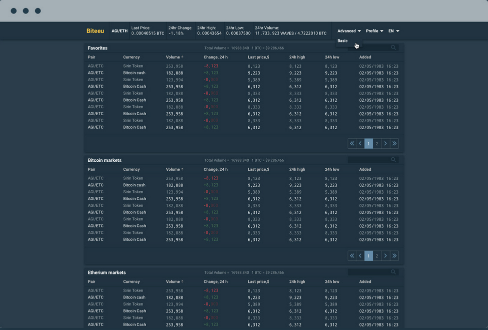Click Pair column header in Favorites
Screen dimensions: 488x330
point(92,57)
